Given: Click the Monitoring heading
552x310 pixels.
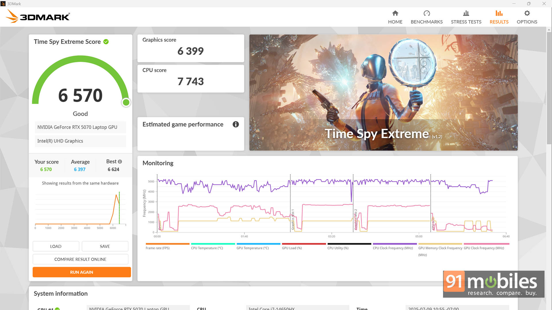Looking at the screenshot, I should point(158,163).
